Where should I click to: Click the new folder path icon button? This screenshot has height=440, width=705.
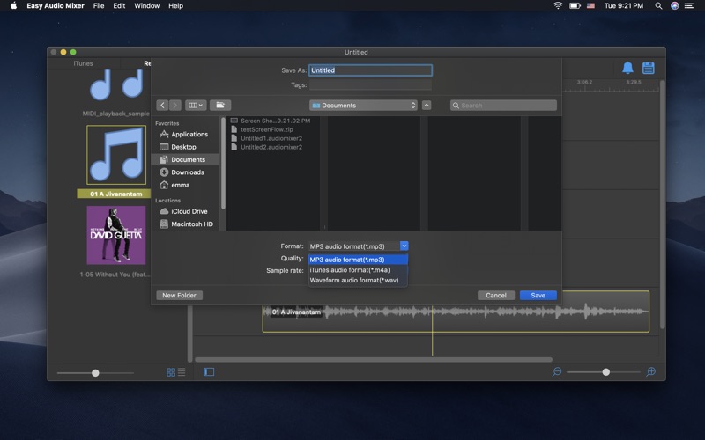pos(220,105)
